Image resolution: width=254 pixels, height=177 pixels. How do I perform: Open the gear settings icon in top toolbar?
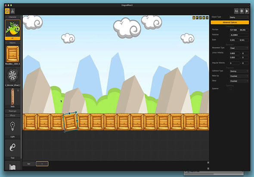click(242, 11)
